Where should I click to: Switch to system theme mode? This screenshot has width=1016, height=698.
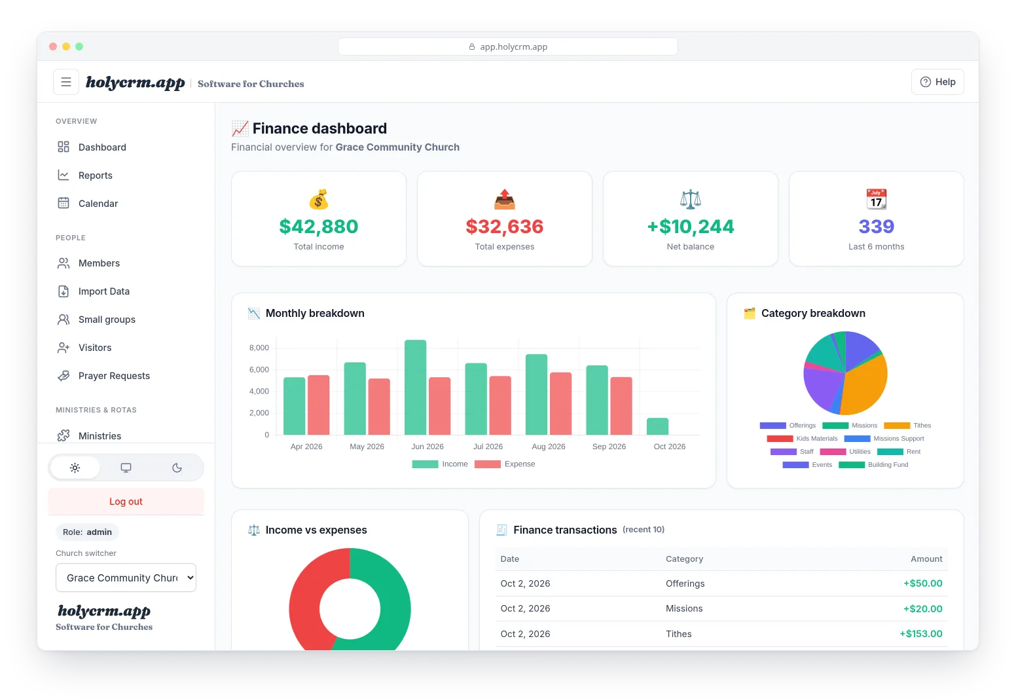(126, 468)
